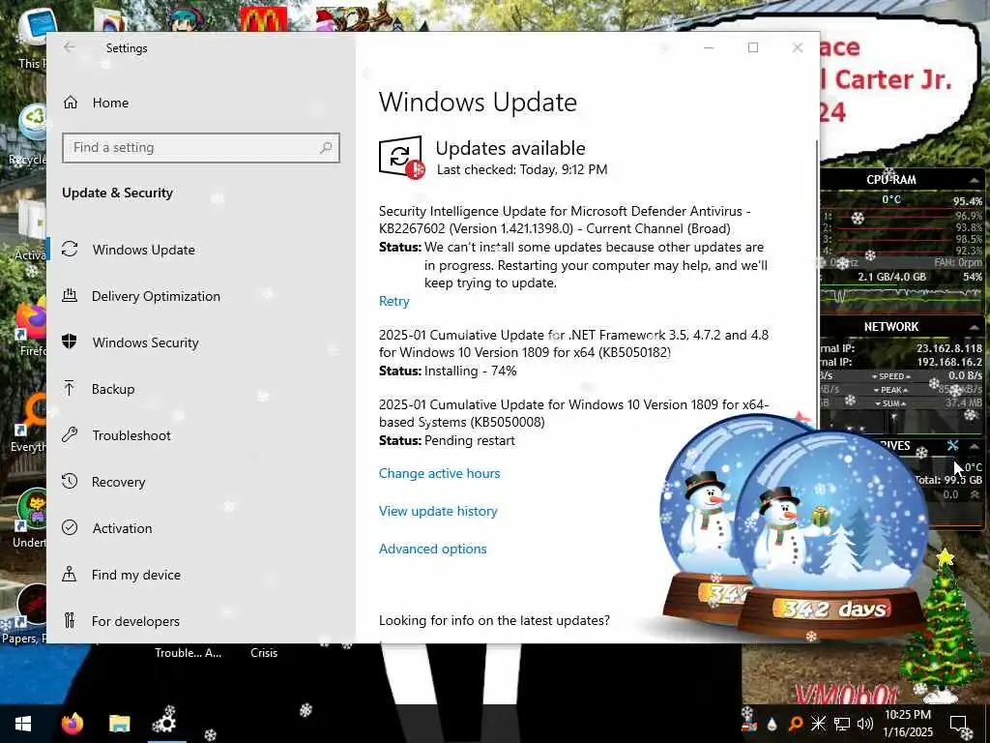Click the Windows Security shield icon

pyautogui.click(x=70, y=342)
